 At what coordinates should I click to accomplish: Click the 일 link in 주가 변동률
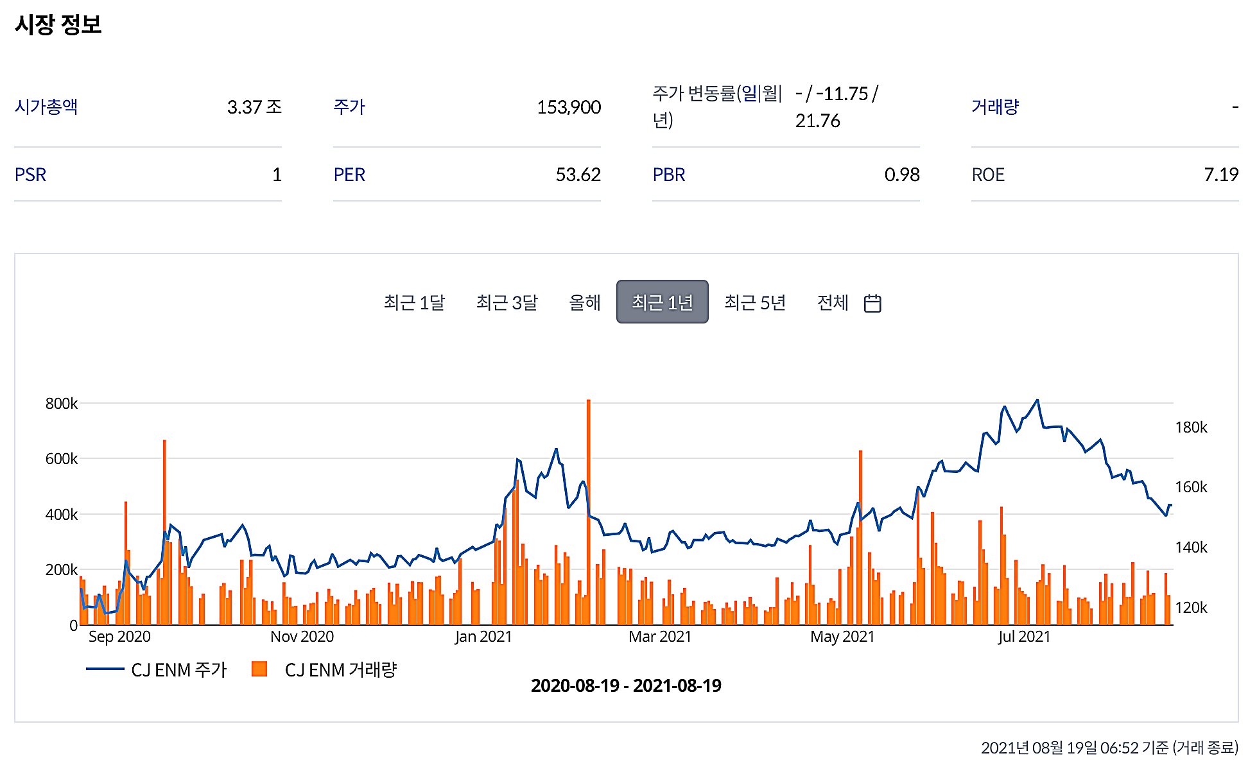pos(749,94)
